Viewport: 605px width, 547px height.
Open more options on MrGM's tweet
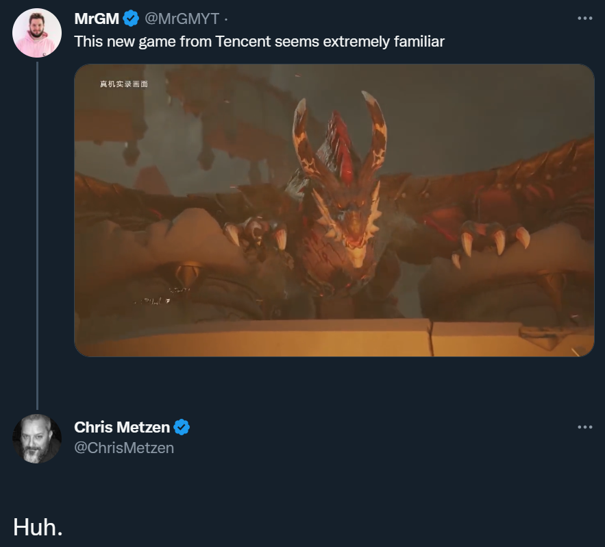(584, 19)
